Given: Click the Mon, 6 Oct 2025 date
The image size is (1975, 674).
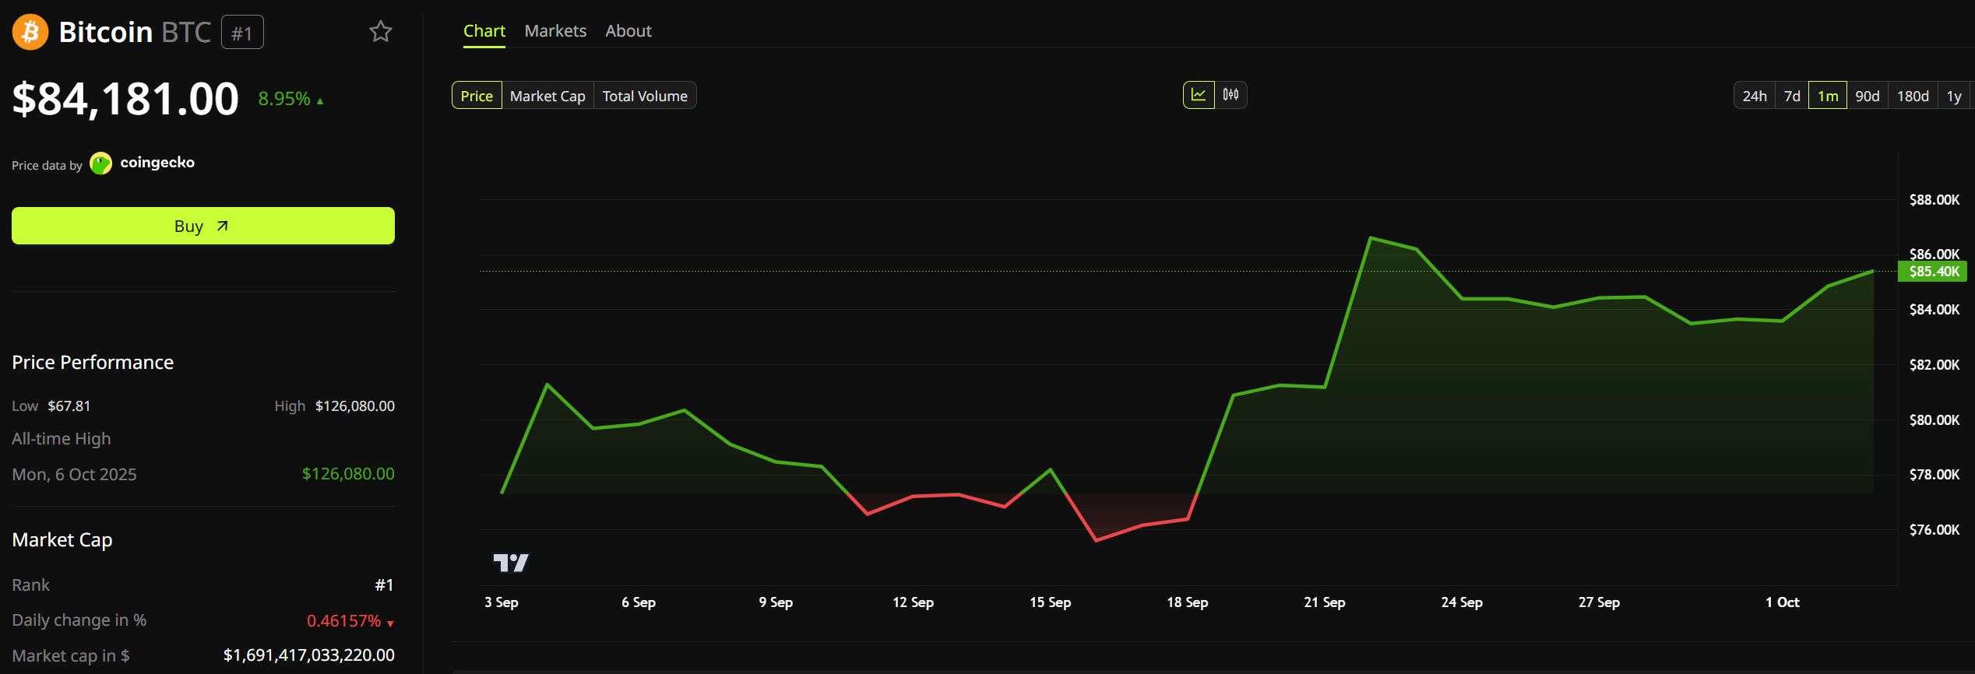Looking at the screenshot, I should [x=74, y=474].
